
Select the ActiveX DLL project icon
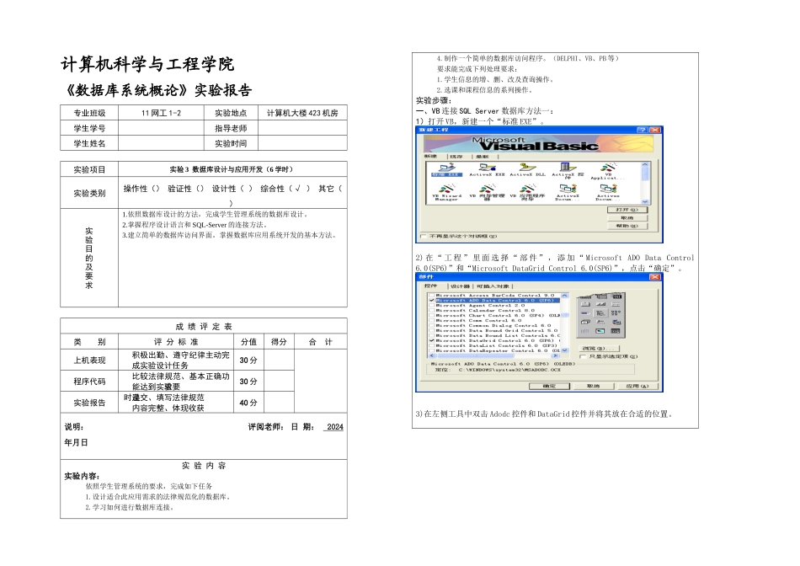pos(527,170)
